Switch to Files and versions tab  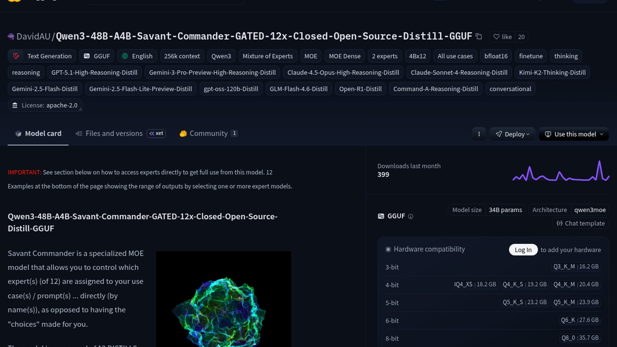tap(114, 133)
